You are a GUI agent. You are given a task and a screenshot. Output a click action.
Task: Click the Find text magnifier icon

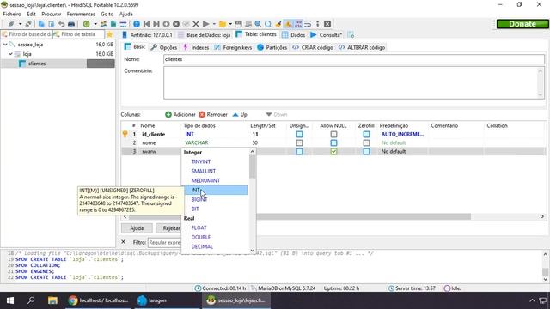[258, 24]
